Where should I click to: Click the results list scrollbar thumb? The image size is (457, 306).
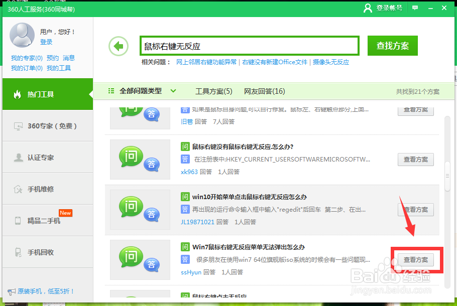tap(447, 176)
